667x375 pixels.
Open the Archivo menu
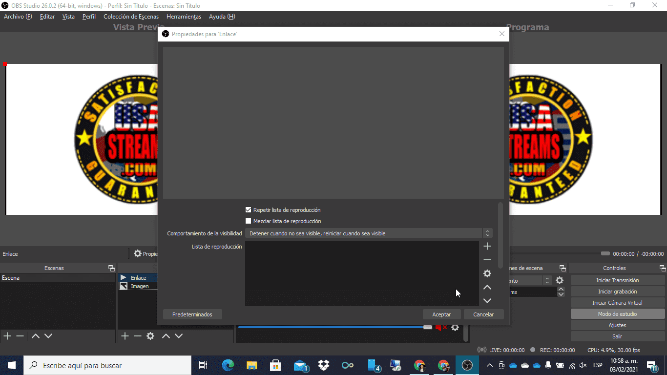pyautogui.click(x=18, y=17)
